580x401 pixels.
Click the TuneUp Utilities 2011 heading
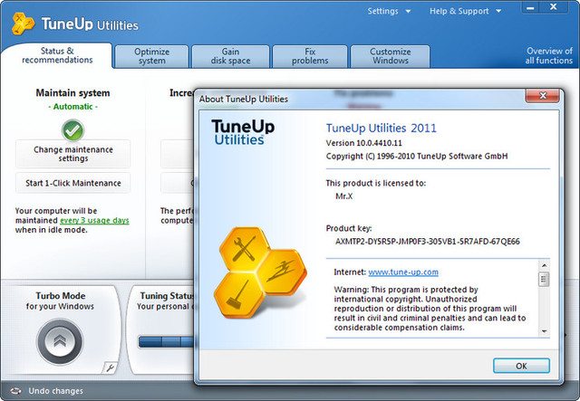(x=381, y=128)
